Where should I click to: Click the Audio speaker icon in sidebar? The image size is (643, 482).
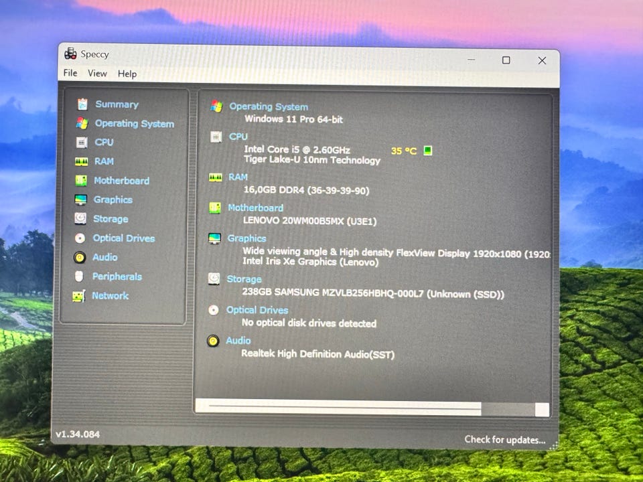(80, 257)
